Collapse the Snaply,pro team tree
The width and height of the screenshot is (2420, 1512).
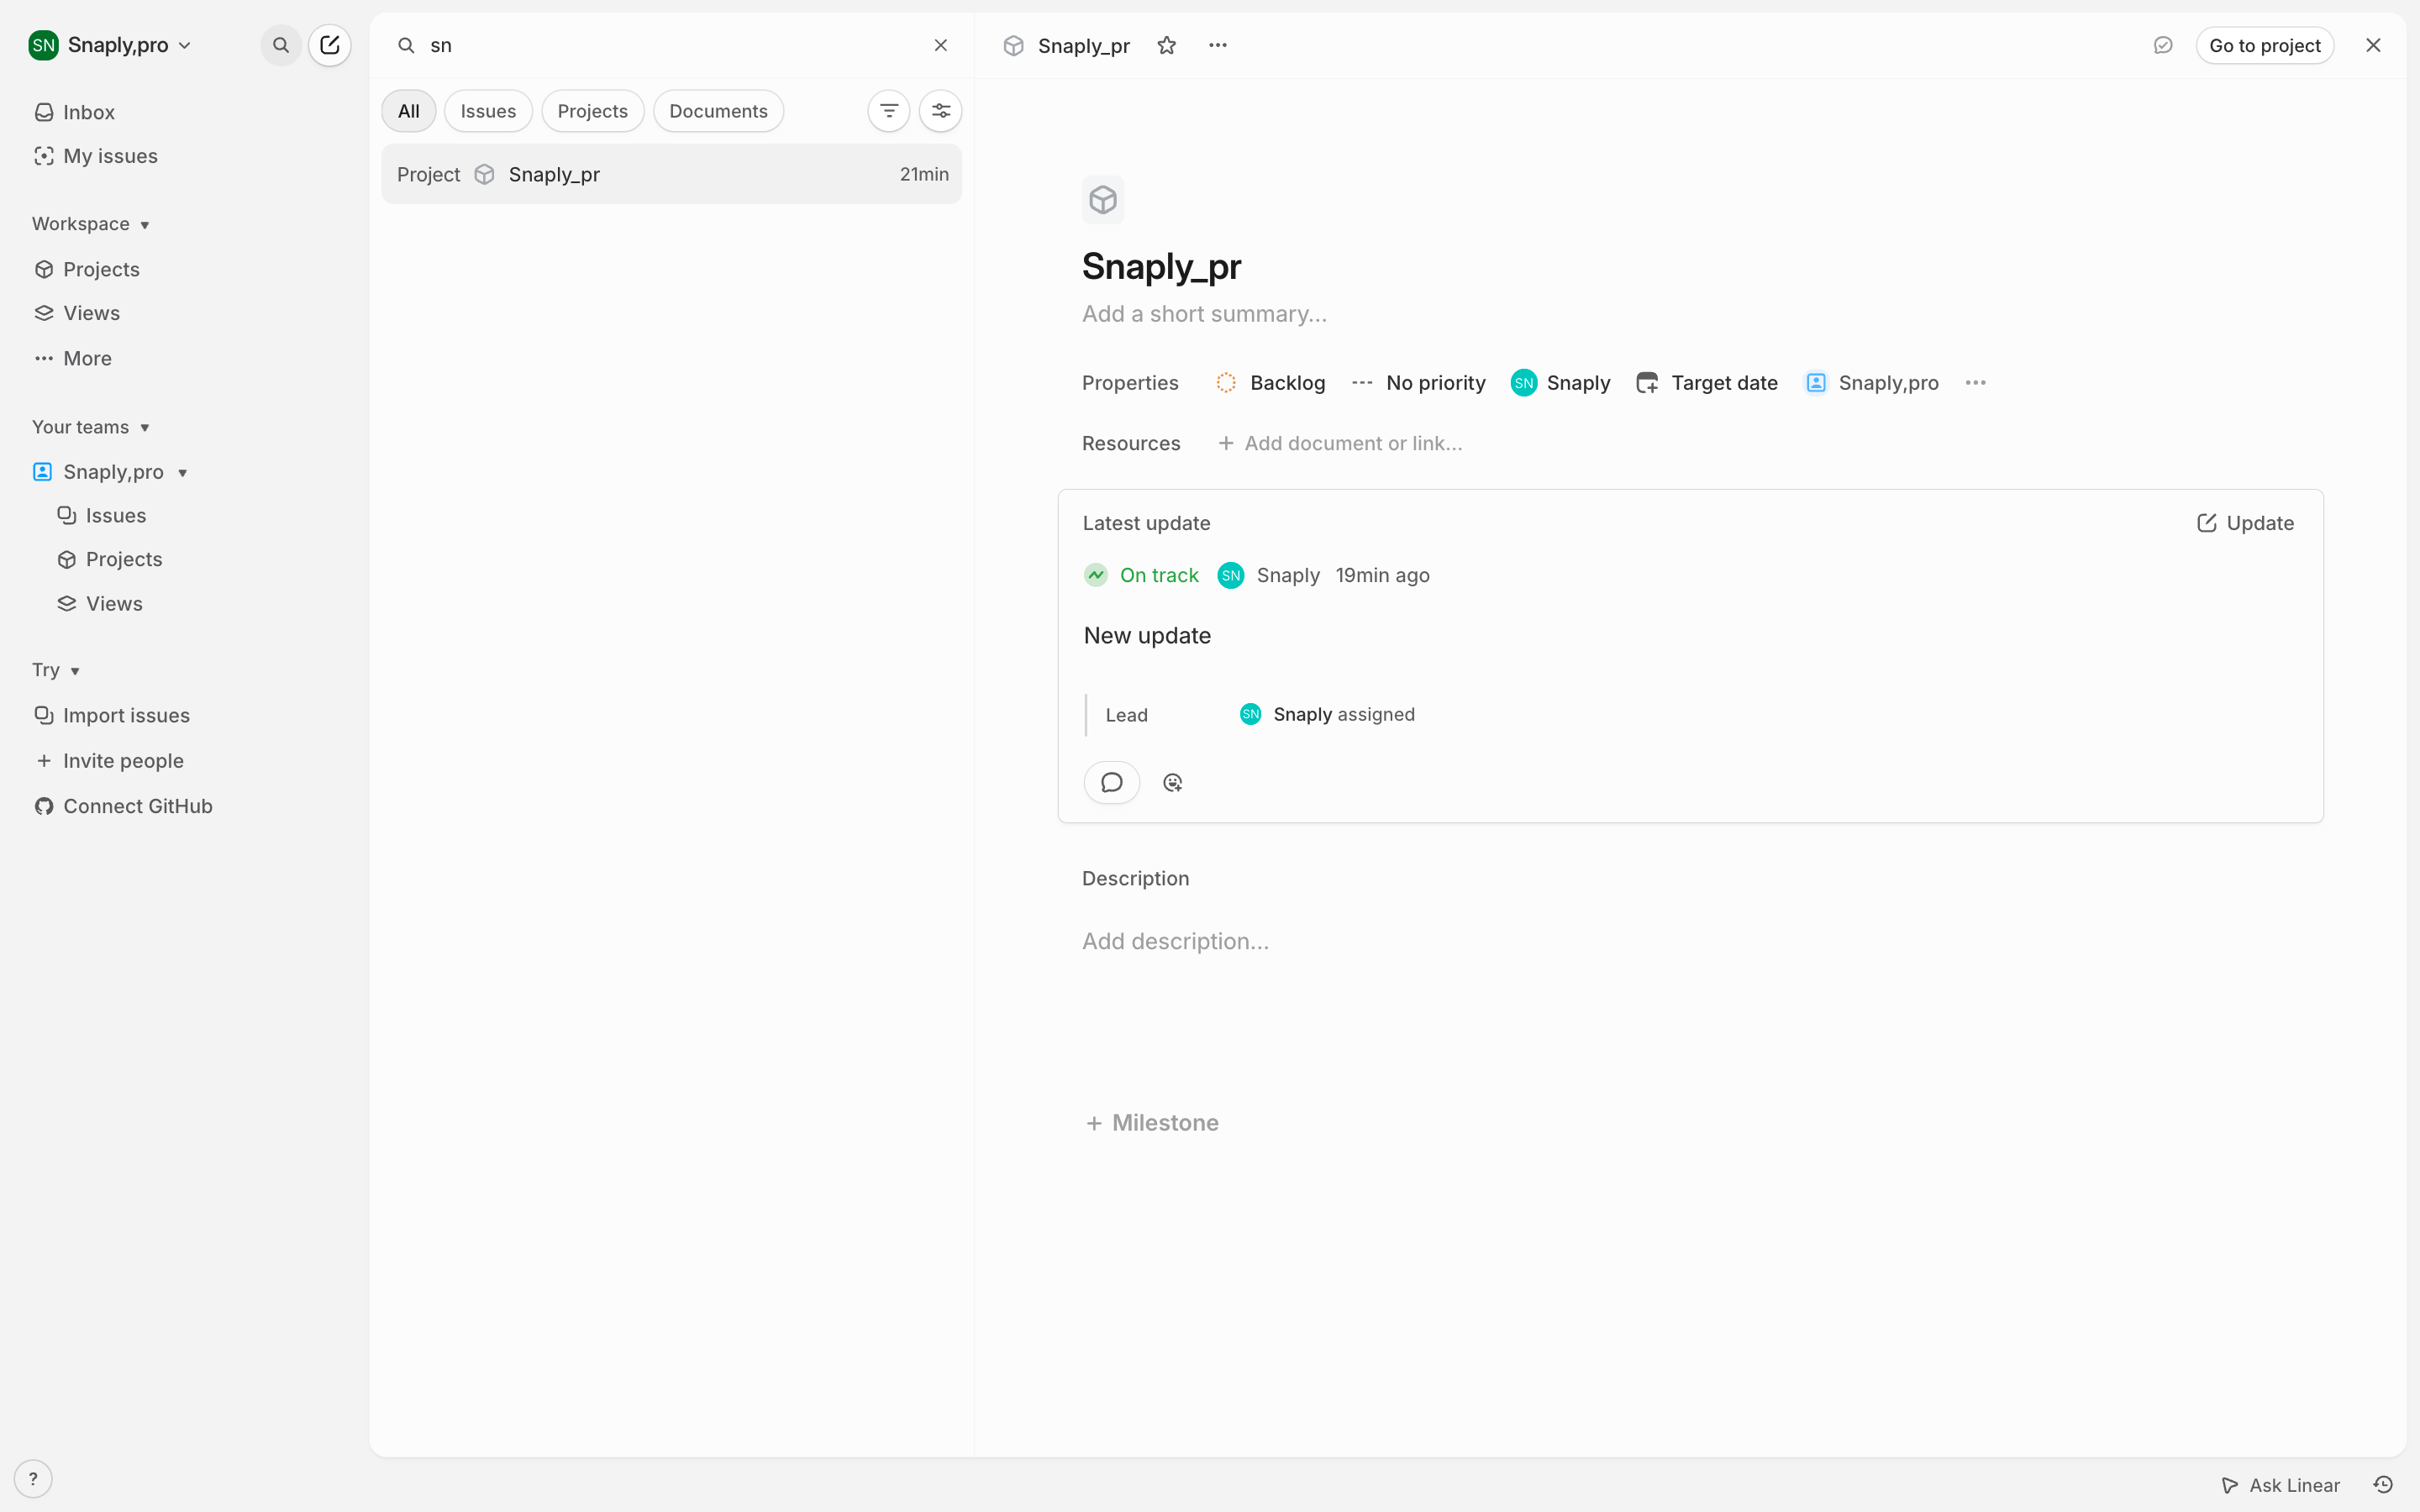pyautogui.click(x=183, y=472)
